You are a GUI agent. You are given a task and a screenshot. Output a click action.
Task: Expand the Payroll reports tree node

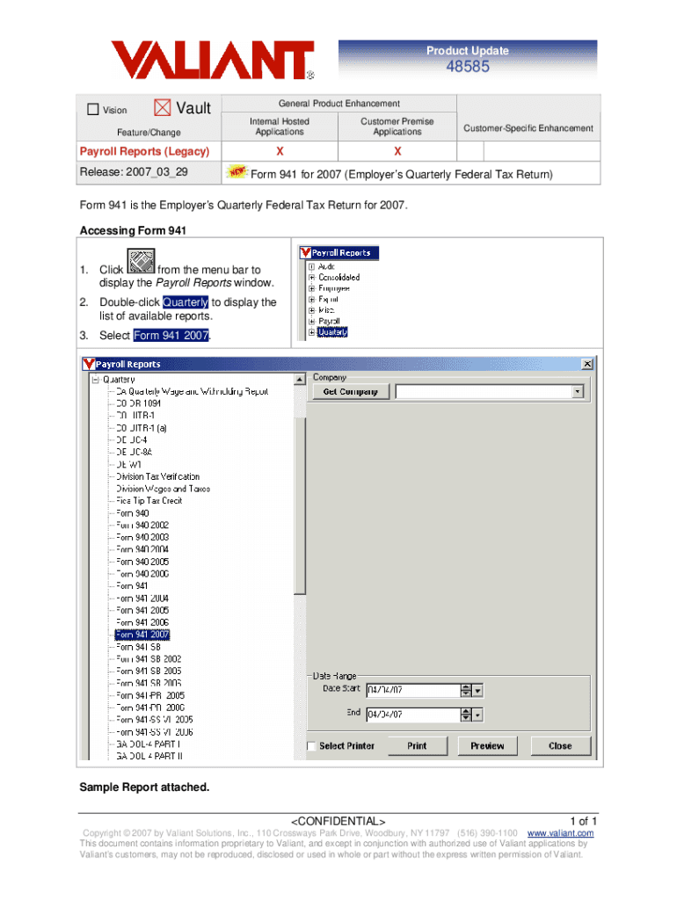click(x=311, y=322)
